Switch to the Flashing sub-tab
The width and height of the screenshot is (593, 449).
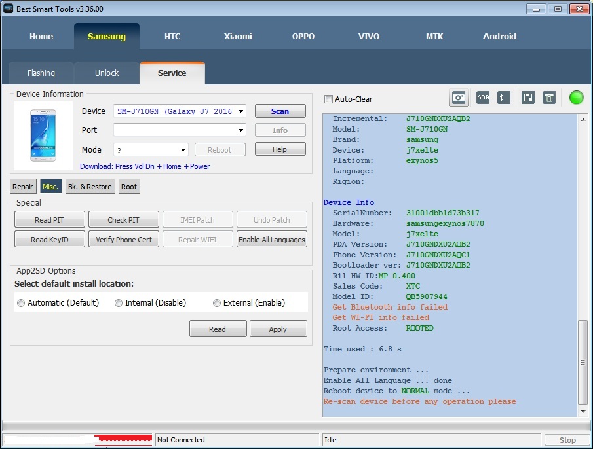[41, 73]
